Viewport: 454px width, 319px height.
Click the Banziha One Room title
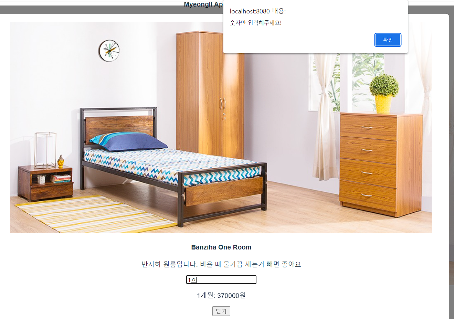click(x=221, y=247)
